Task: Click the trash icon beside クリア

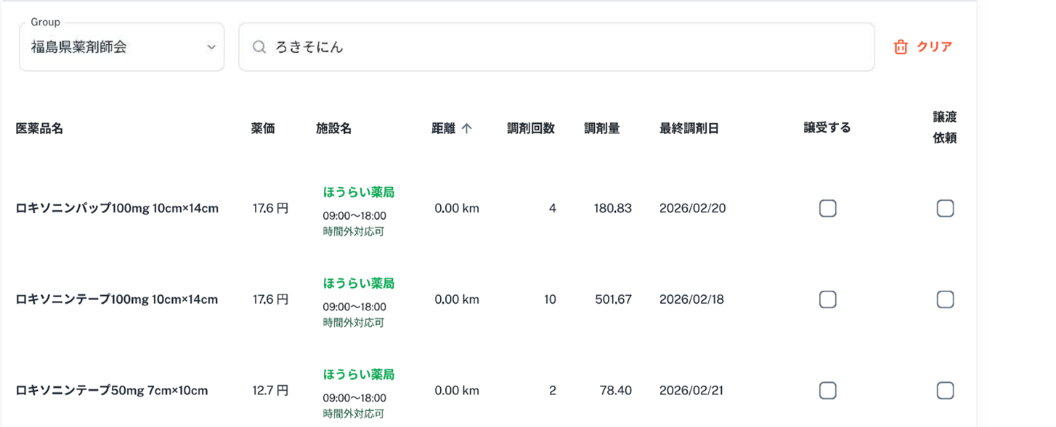Action: [901, 47]
